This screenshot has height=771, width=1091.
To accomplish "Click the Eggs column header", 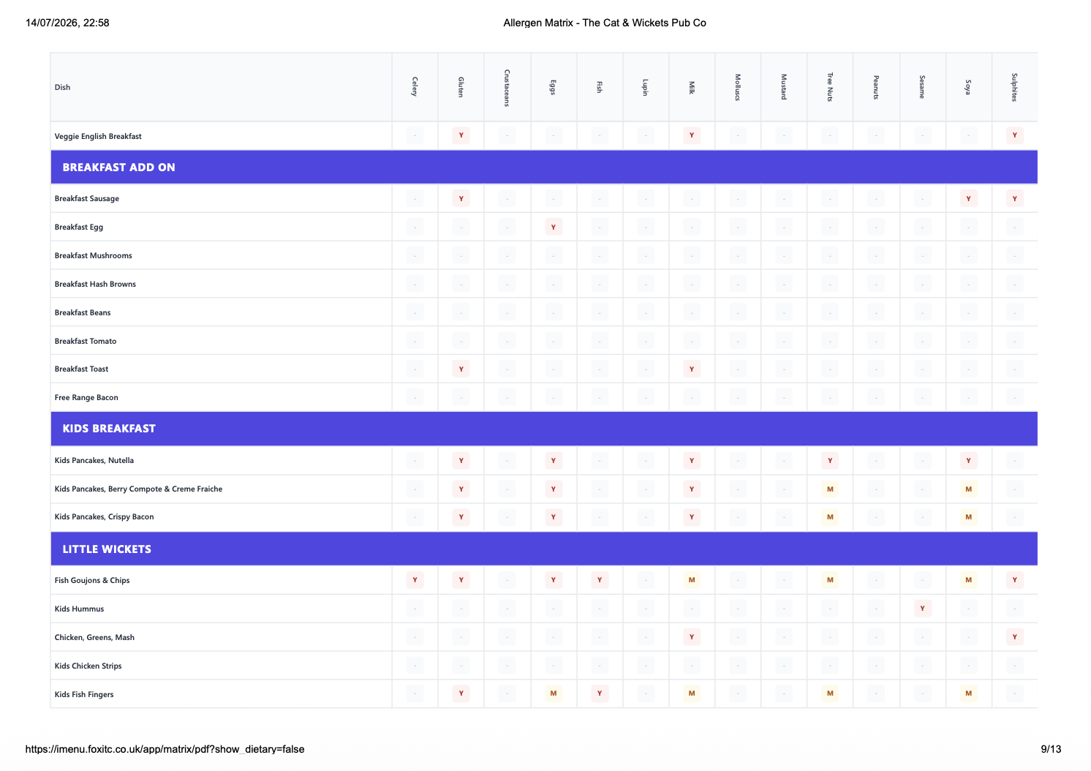I will [553, 87].
